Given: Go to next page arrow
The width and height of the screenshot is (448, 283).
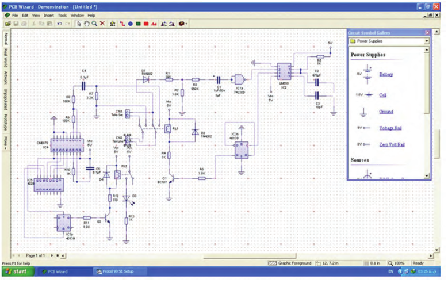Looking at the screenshot, I should coord(52,255).
